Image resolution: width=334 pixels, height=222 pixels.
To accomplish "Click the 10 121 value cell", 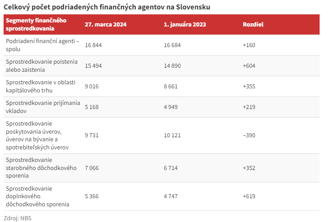I will coord(173,135).
